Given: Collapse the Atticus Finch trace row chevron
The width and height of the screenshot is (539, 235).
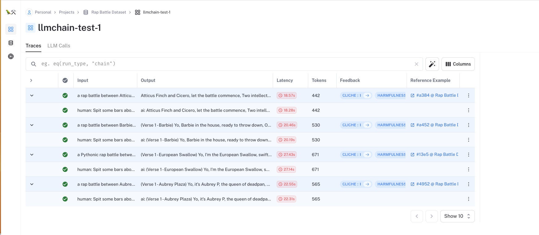Looking at the screenshot, I should click(32, 95).
